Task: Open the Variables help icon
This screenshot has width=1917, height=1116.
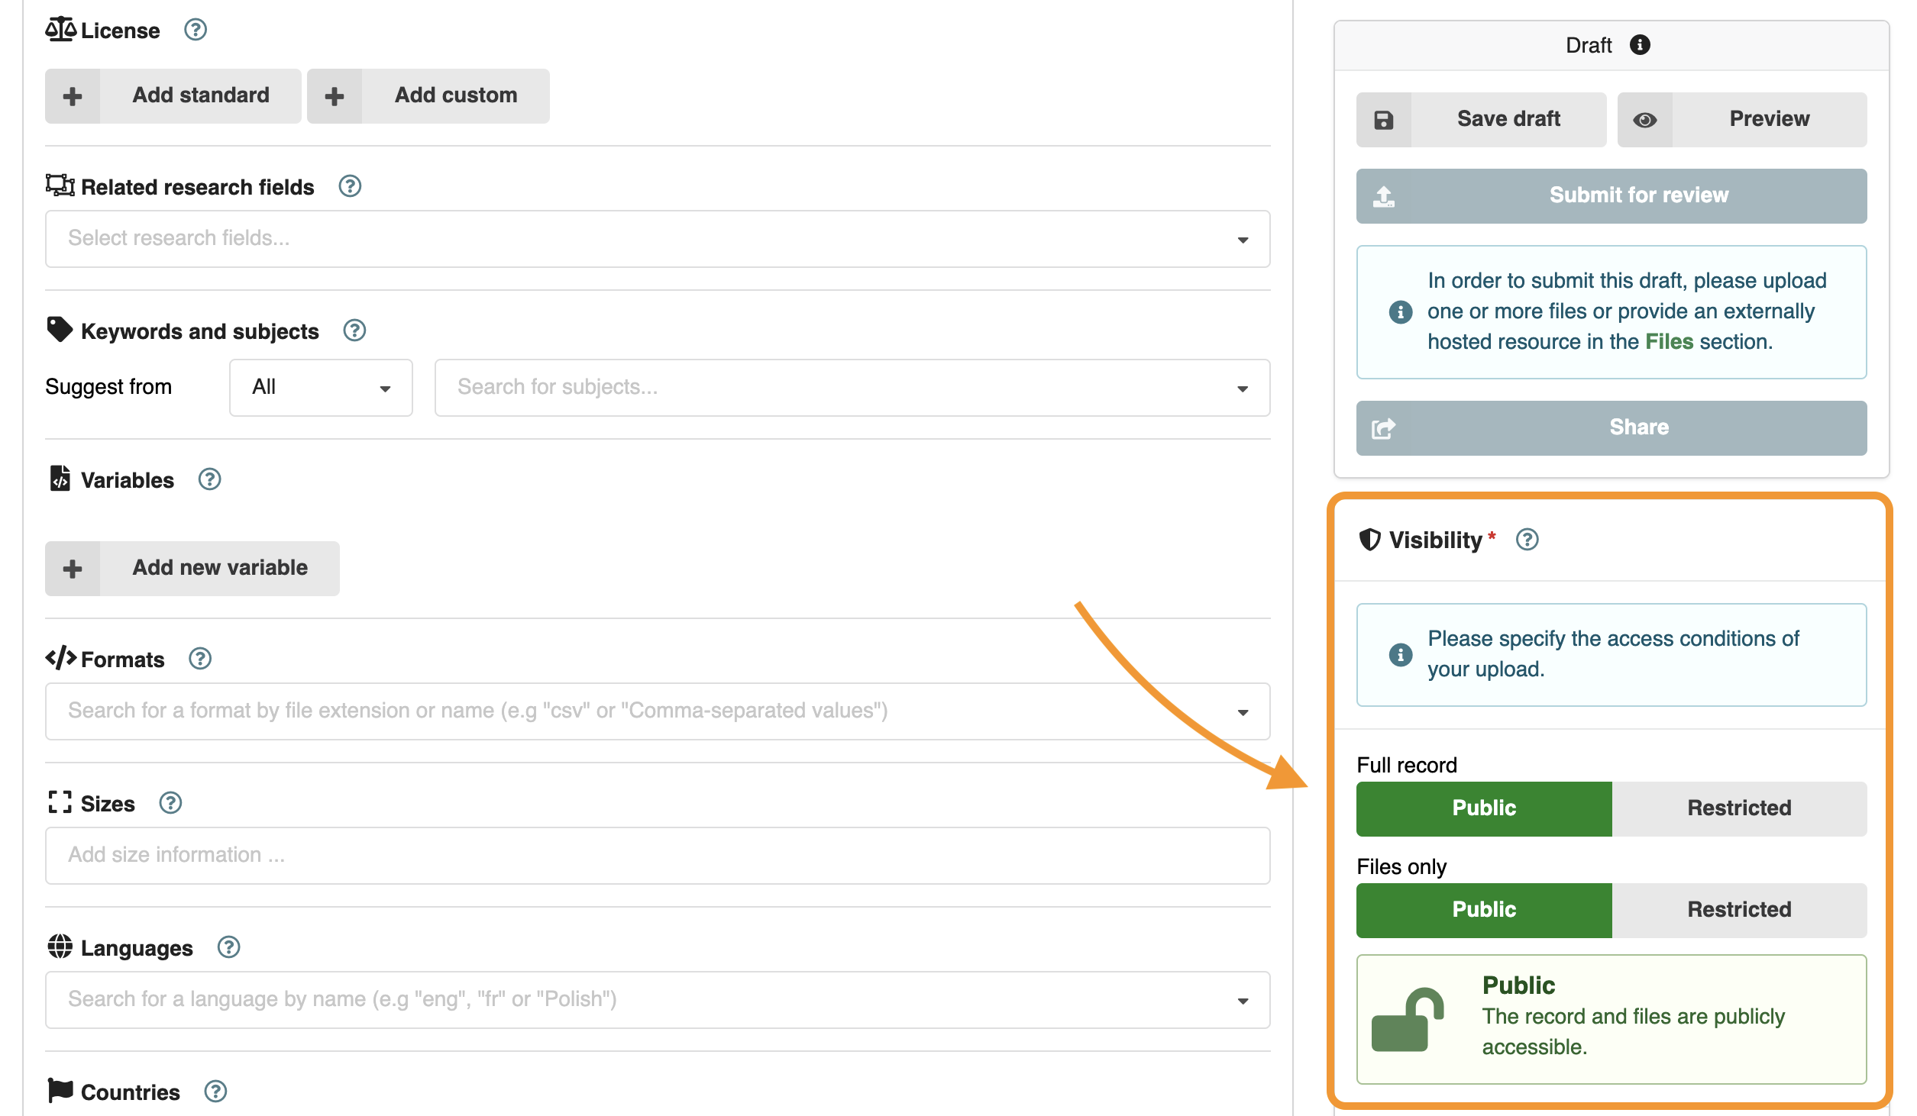Action: tap(209, 479)
